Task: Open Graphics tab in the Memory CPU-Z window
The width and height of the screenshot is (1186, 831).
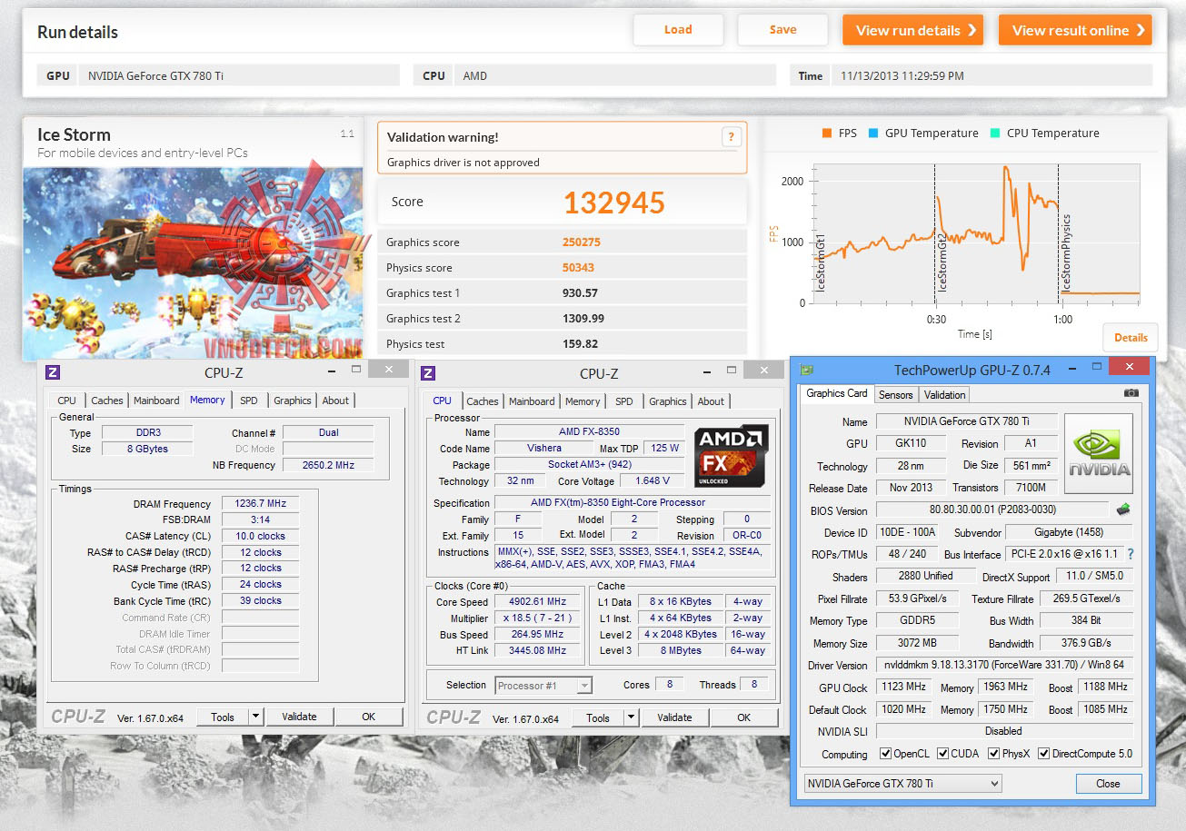Action: [x=292, y=401]
